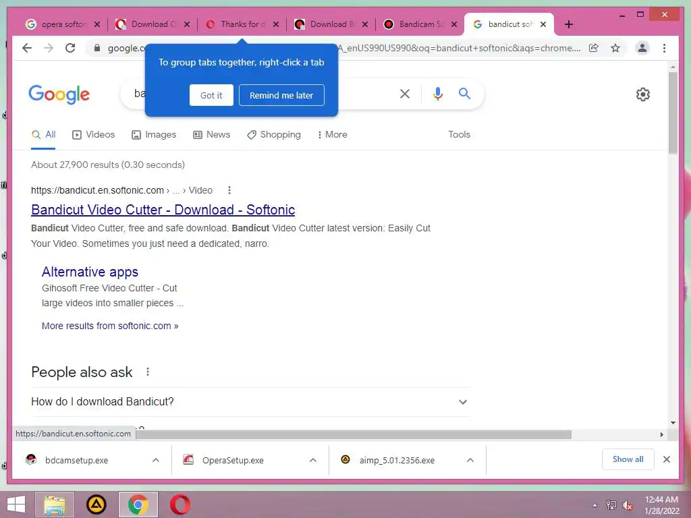Viewport: 691px width, 518px height.
Task: Click Show all downloads
Action: pyautogui.click(x=628, y=459)
